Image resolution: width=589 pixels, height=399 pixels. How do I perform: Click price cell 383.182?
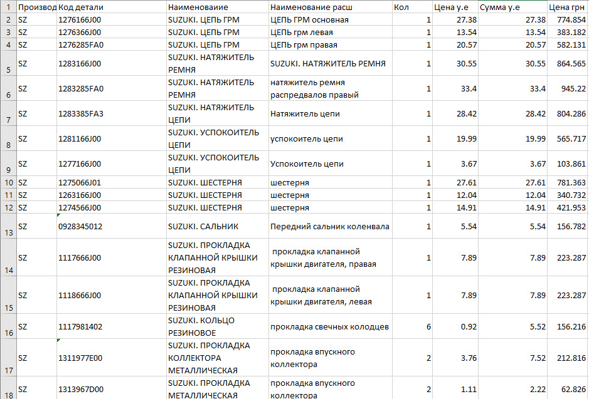coord(568,32)
